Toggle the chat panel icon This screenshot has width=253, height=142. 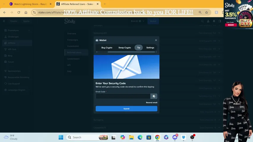219,21
